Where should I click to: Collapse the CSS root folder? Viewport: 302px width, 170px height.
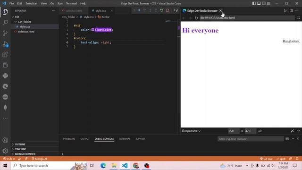(13, 17)
